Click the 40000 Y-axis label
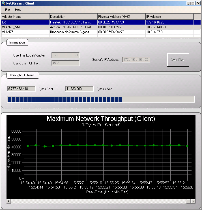Viewport: 202px width, 210px height. point(16,147)
